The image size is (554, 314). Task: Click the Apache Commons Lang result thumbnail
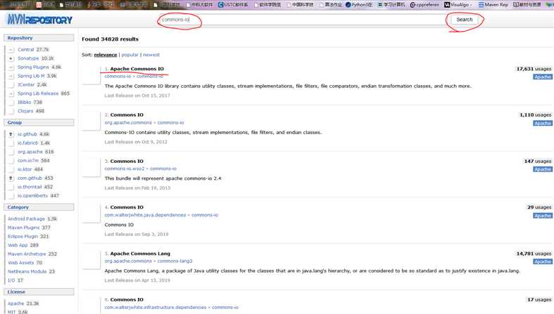(91, 260)
